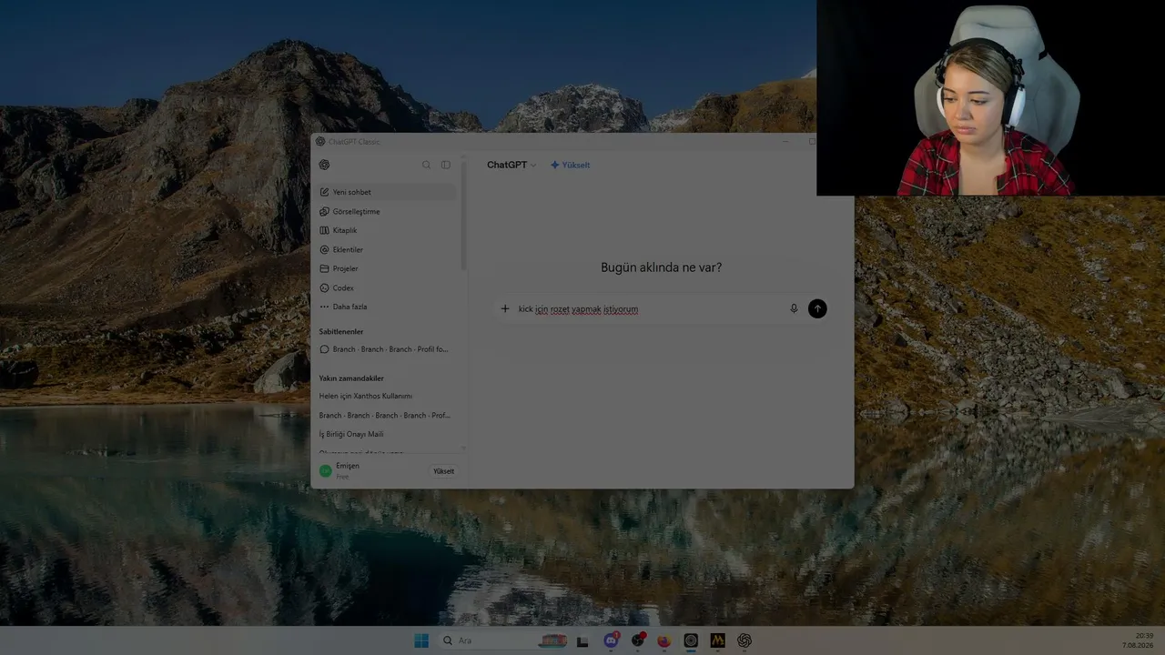The width and height of the screenshot is (1165, 655).
Task: Minimize the ChatGPT Classic window
Action: [x=786, y=141]
